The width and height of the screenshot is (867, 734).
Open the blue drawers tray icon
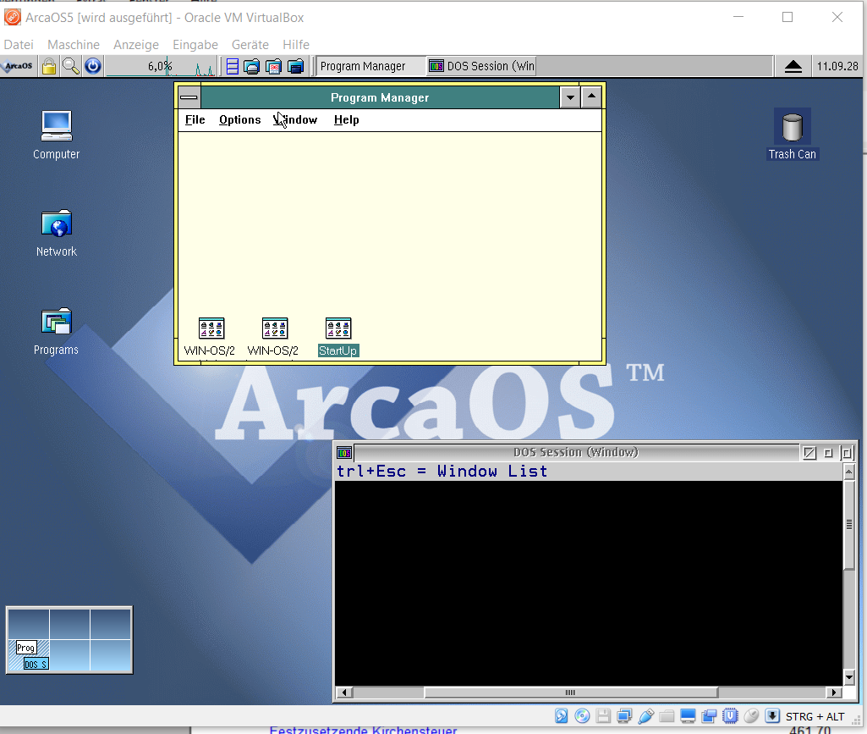point(233,66)
